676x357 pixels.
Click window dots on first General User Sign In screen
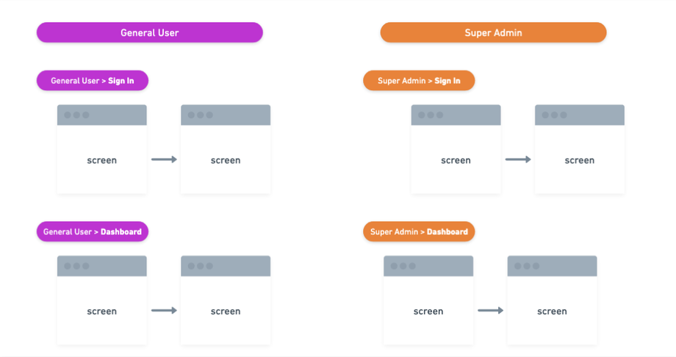(x=76, y=115)
